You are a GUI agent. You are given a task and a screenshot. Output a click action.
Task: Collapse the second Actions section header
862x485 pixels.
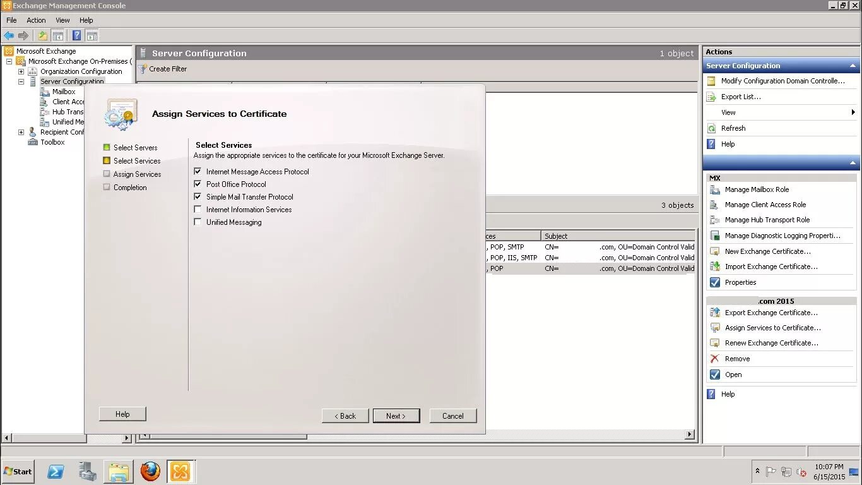click(853, 163)
